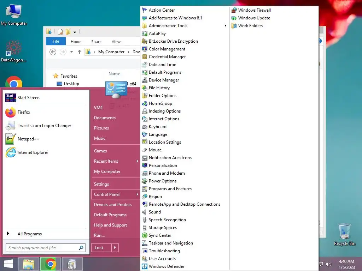Open File Explorer from the taskbar
362x271 pixels.
click(x=28, y=264)
